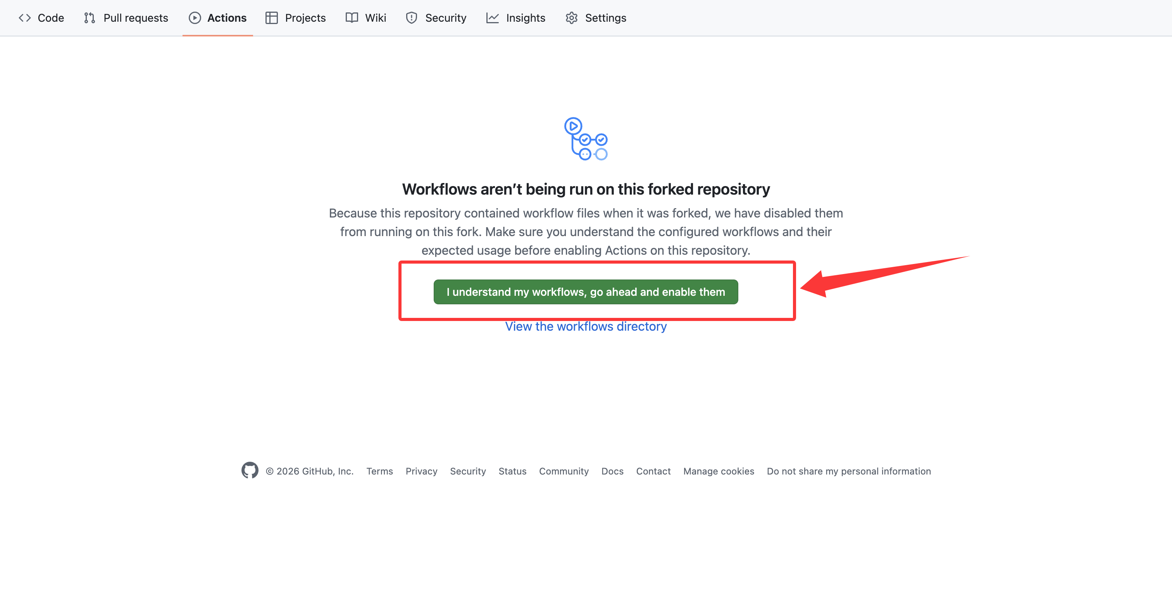Click the GitHub Octocat footer logo

coord(250,471)
